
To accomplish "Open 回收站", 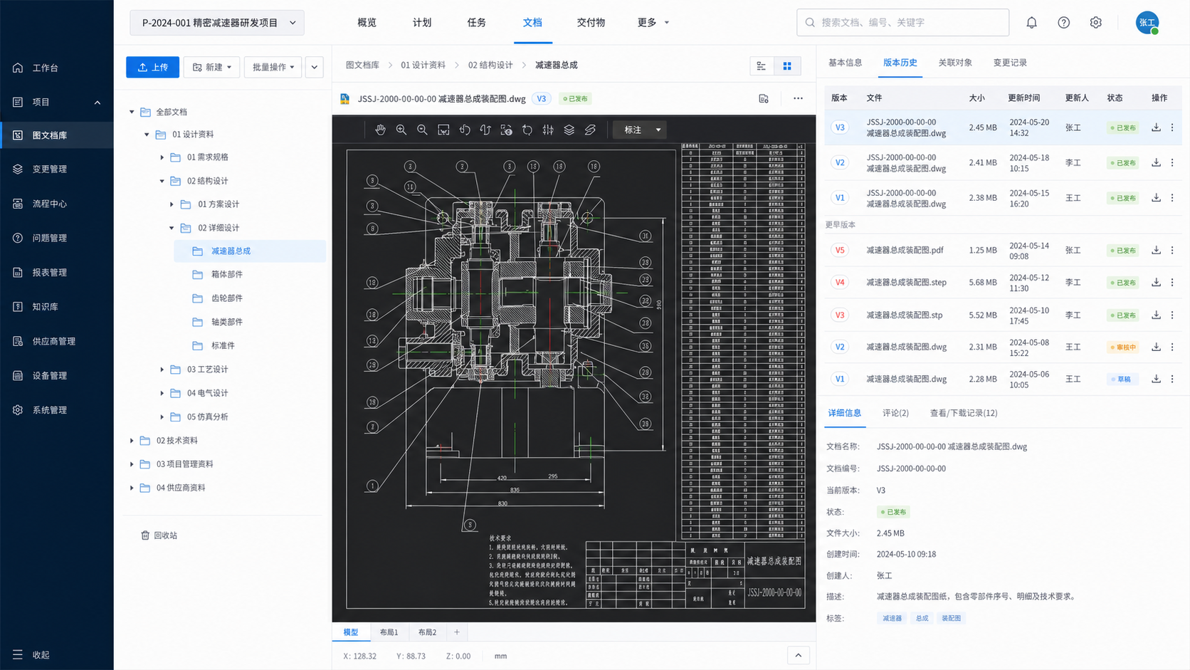I will (x=159, y=535).
